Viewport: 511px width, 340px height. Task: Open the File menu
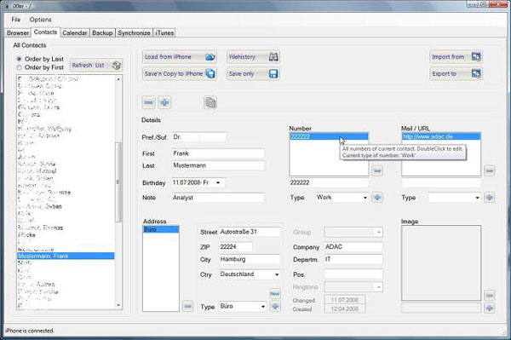15,20
